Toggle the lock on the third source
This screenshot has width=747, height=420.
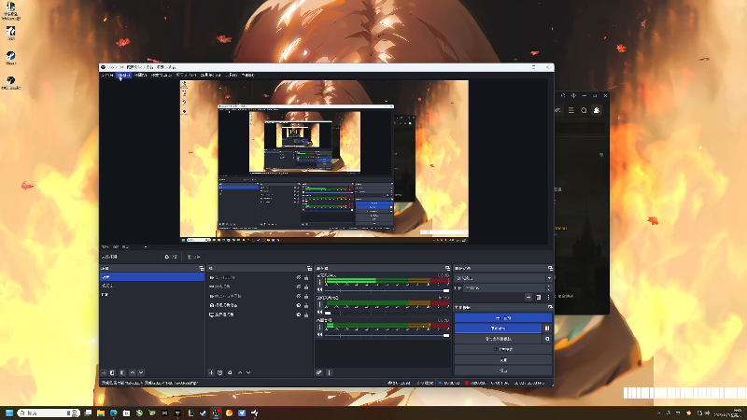[306, 296]
